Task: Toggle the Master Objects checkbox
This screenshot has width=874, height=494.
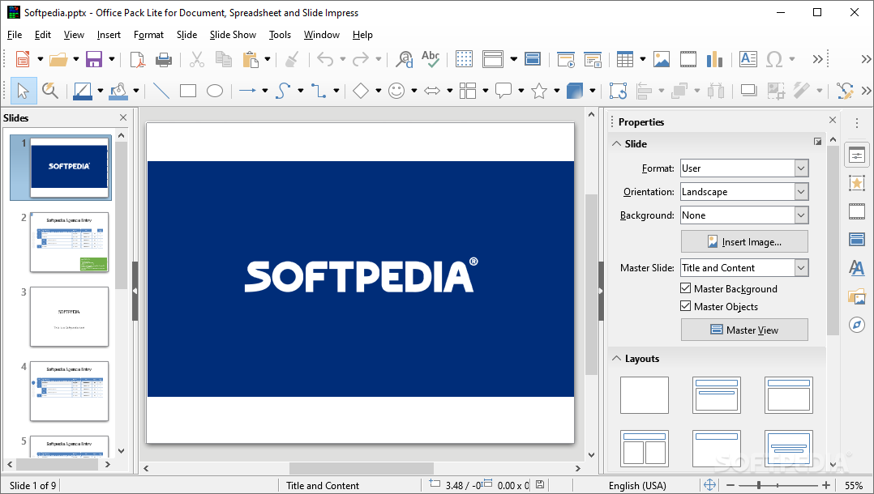Action: [686, 306]
